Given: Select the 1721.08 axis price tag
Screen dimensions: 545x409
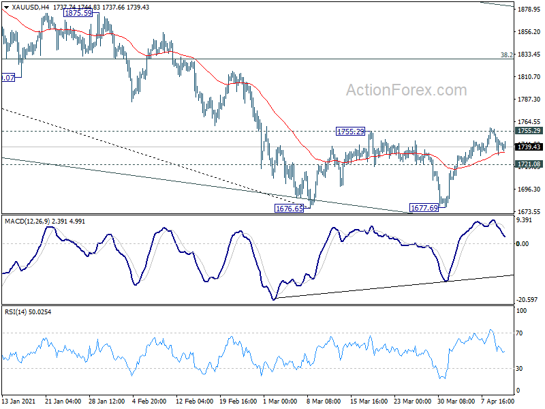Looking at the screenshot, I should click(529, 164).
